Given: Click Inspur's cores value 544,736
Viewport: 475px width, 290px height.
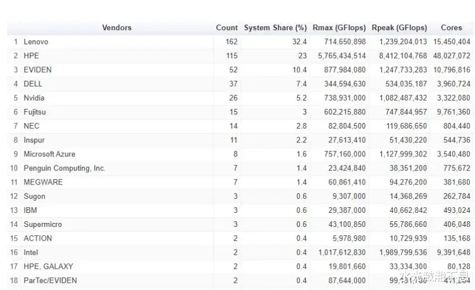Looking at the screenshot, I should (457, 140).
